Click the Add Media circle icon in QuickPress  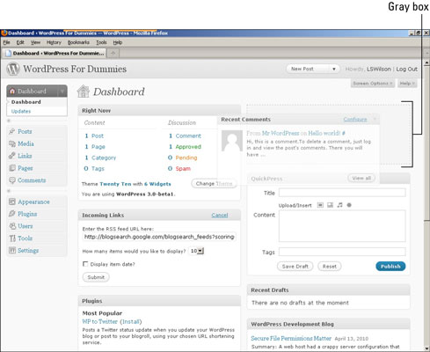pyautogui.click(x=349, y=205)
